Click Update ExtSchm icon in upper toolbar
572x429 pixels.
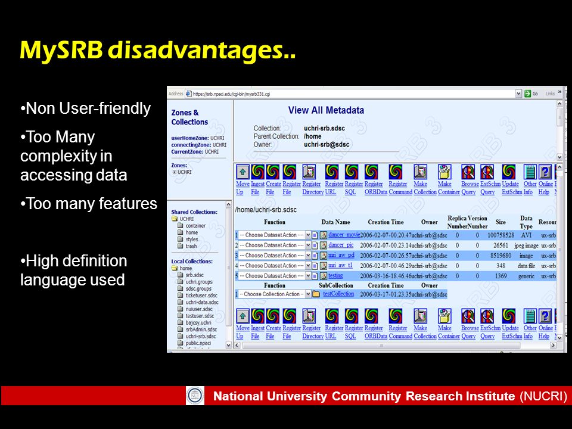click(508, 172)
